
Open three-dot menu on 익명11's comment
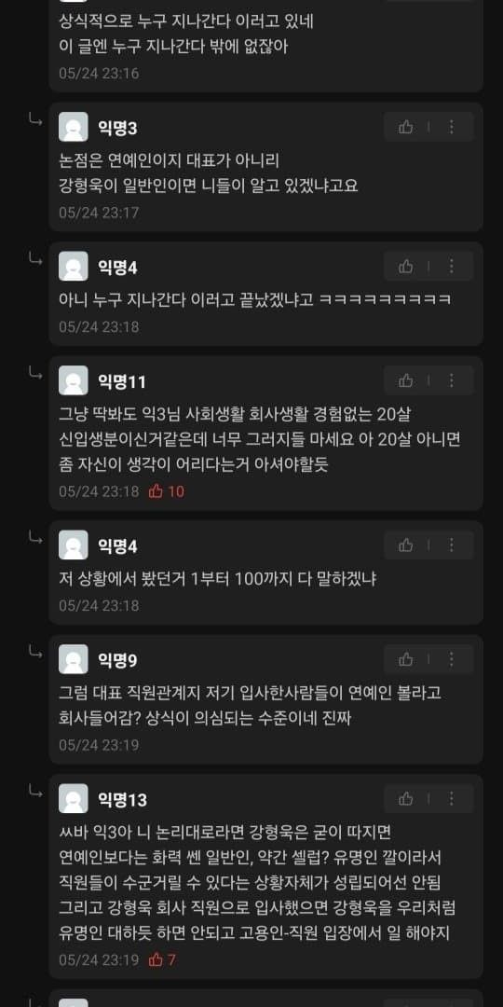[451, 380]
